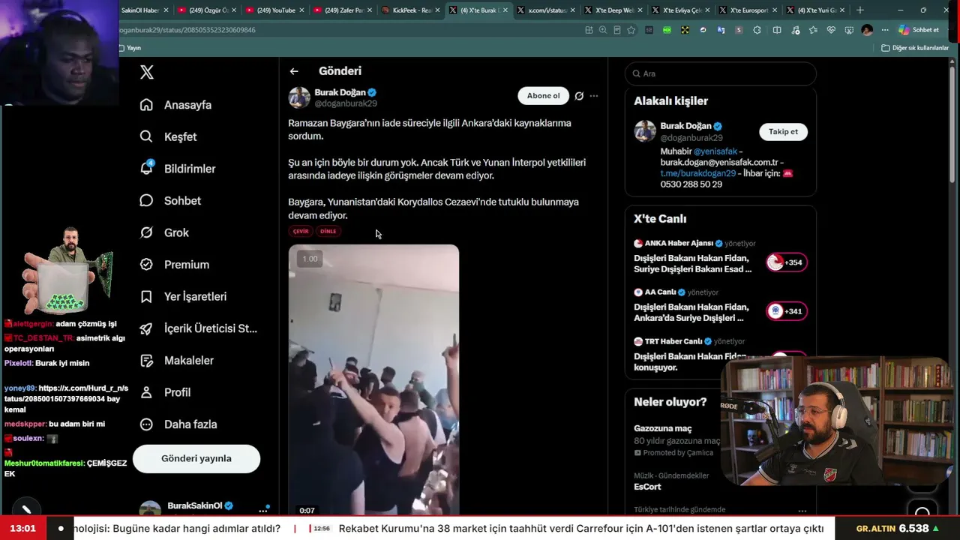Click the Yer İşaretleri bookmark icon
This screenshot has height=540, width=960.
146,296
